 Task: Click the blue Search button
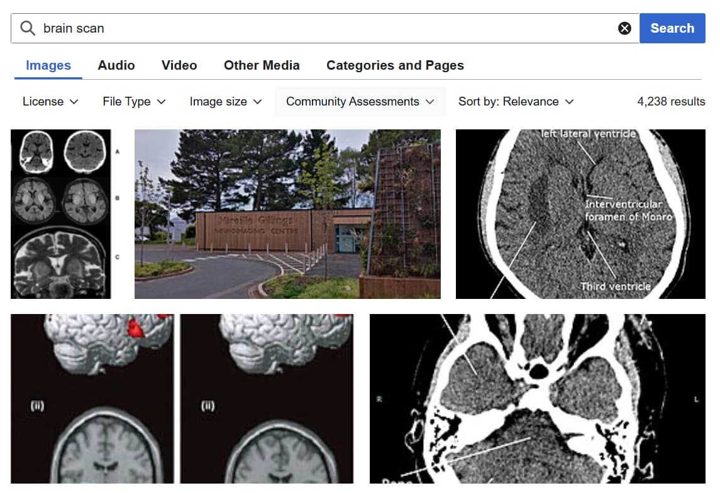672,28
